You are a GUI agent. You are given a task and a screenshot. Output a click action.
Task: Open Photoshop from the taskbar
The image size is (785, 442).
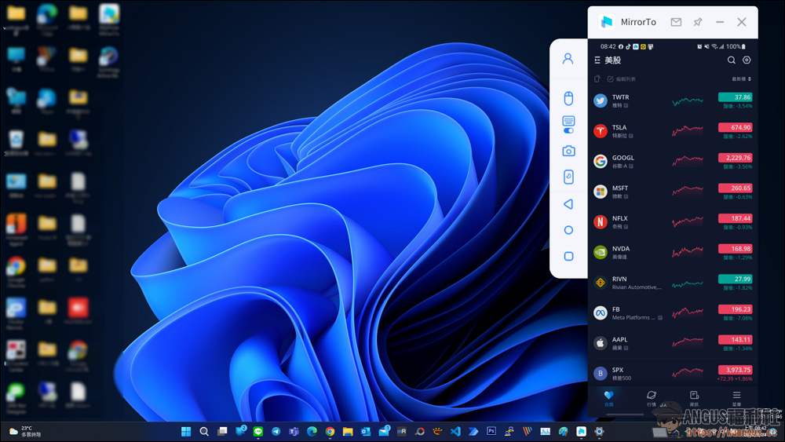(x=491, y=431)
